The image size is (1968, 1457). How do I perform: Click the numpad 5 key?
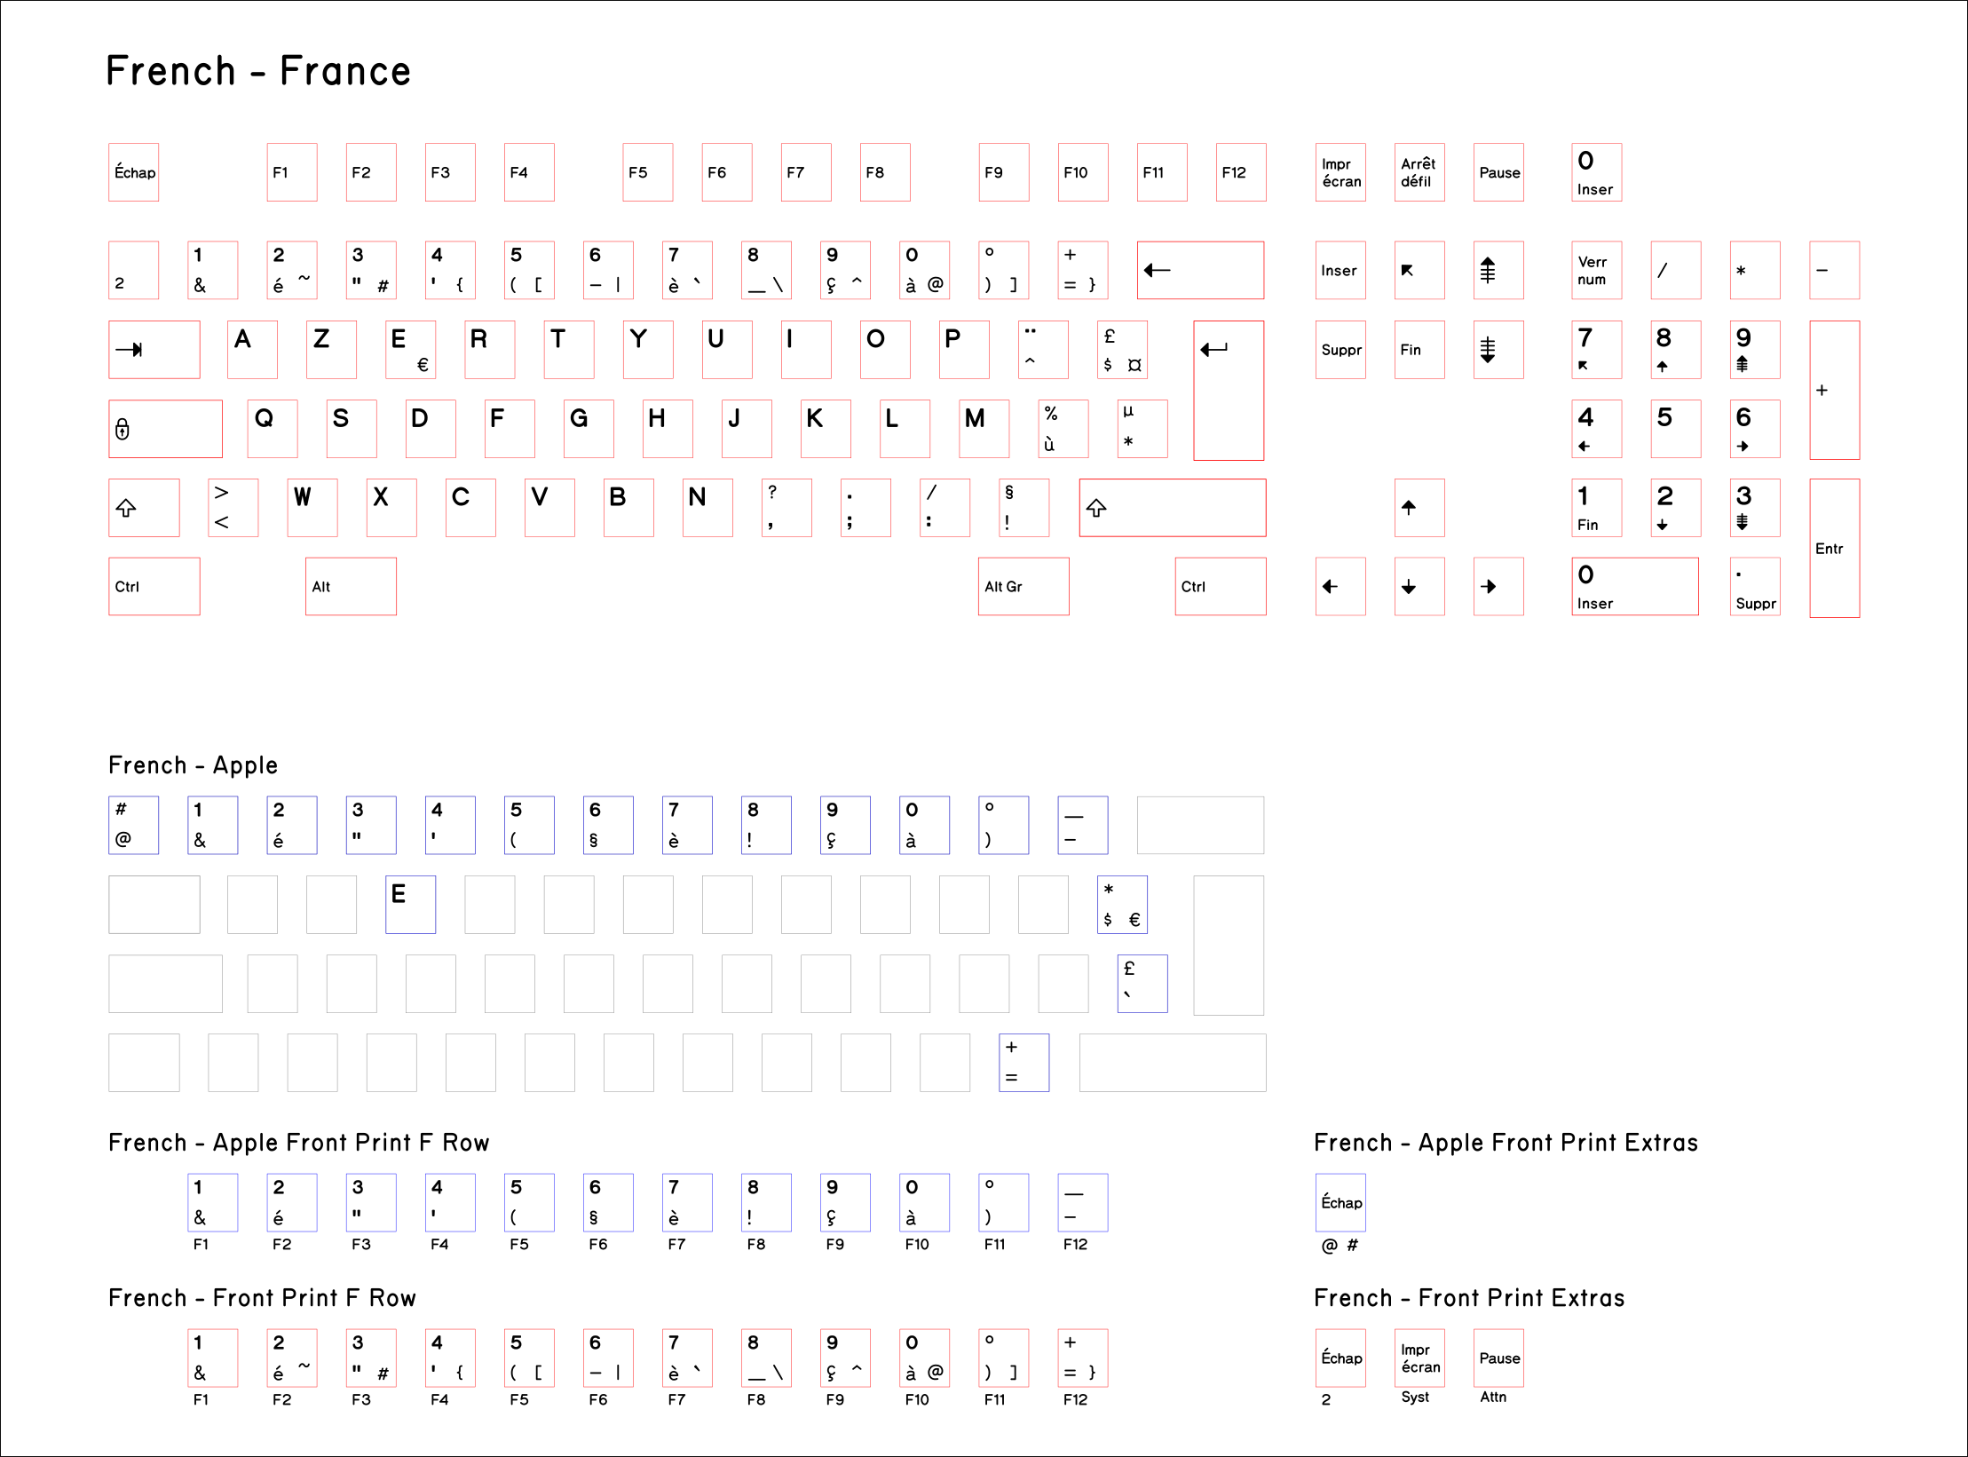(1676, 429)
